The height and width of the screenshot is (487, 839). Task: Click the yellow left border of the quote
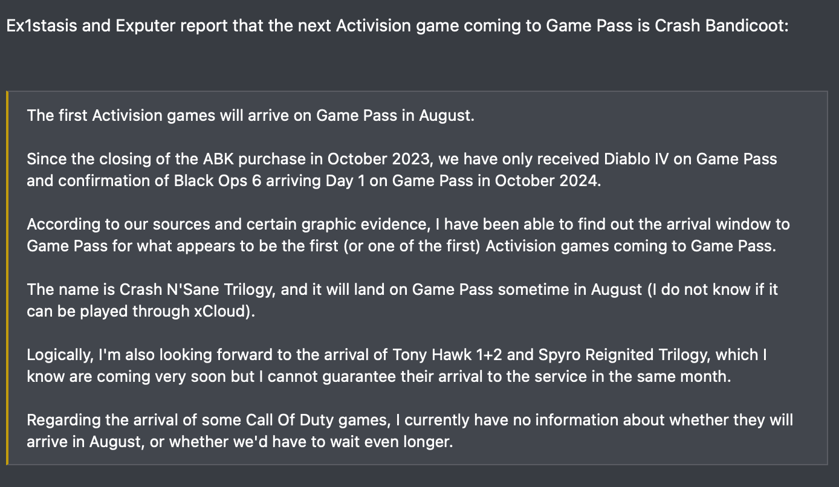click(x=7, y=278)
